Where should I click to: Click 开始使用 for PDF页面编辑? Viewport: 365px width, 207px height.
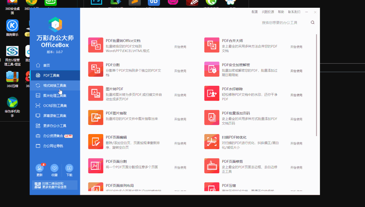point(180,143)
